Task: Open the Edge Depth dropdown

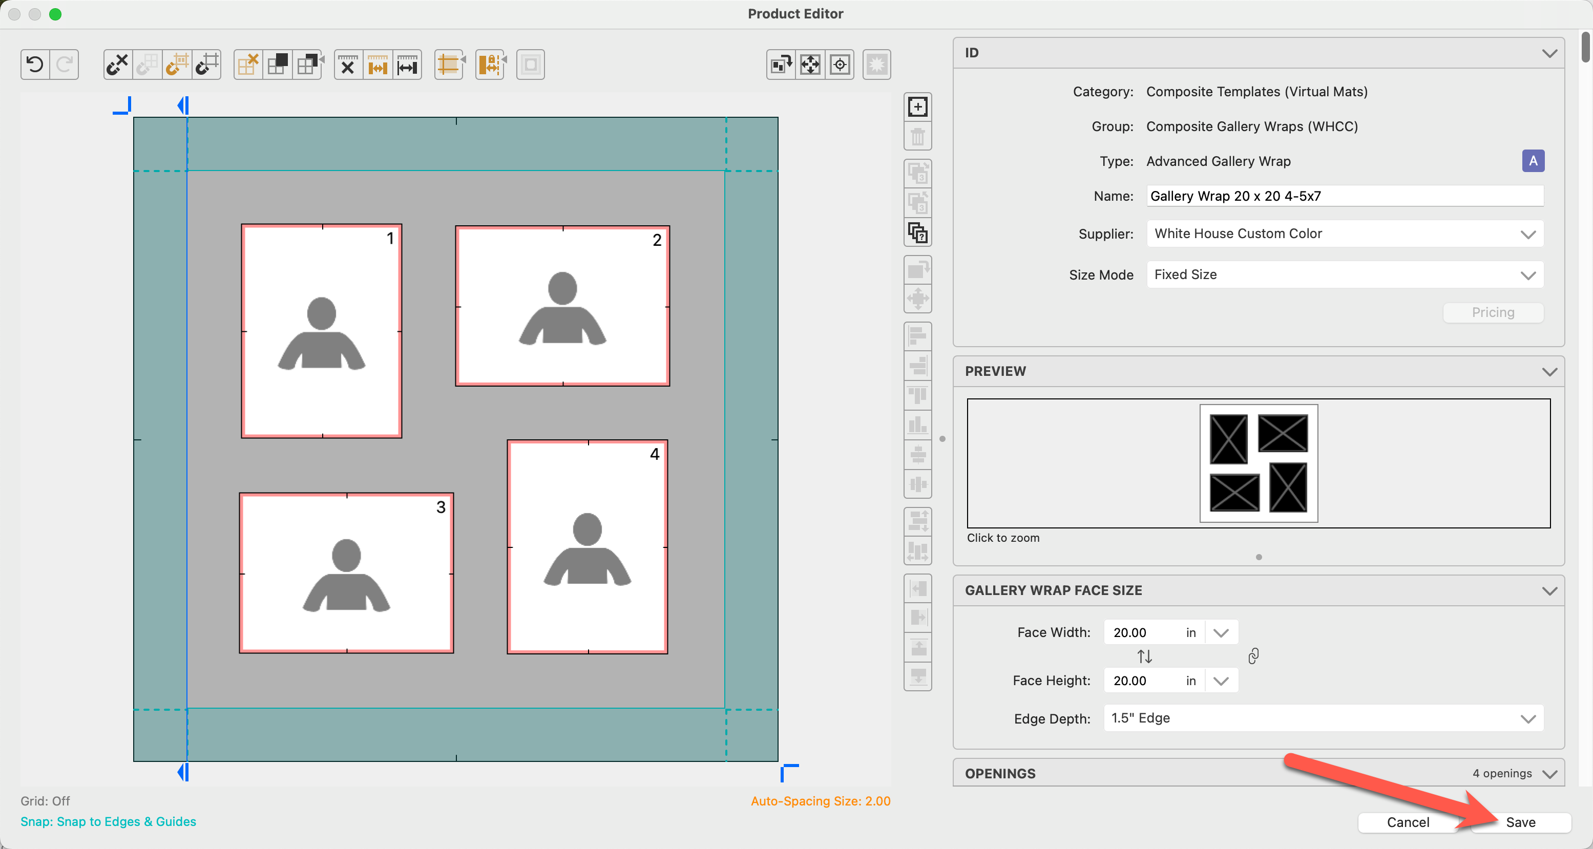Action: coord(1324,718)
